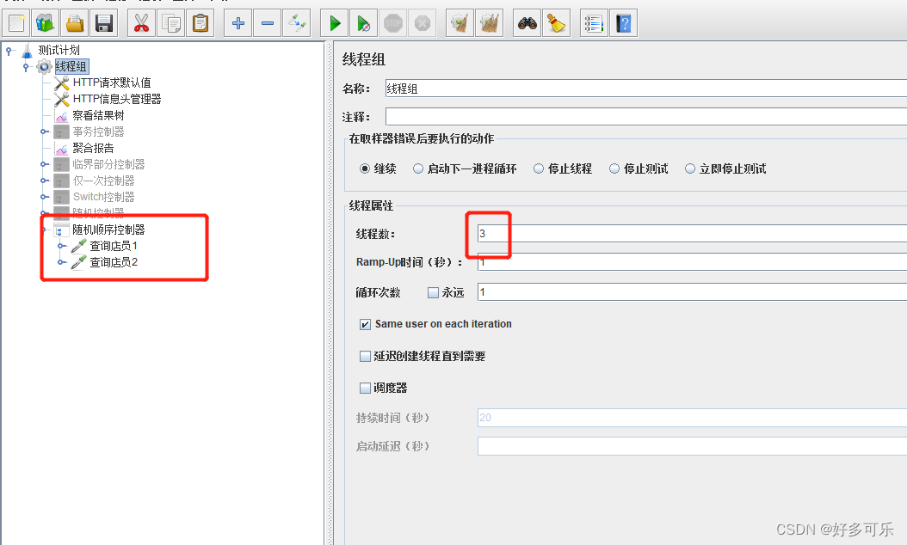The image size is (907, 545).
Task: Click the 注释 input field
Action: pyautogui.click(x=646, y=116)
